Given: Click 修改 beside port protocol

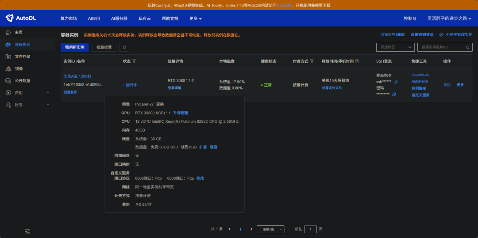Looking at the screenshot, I should tap(200, 178).
